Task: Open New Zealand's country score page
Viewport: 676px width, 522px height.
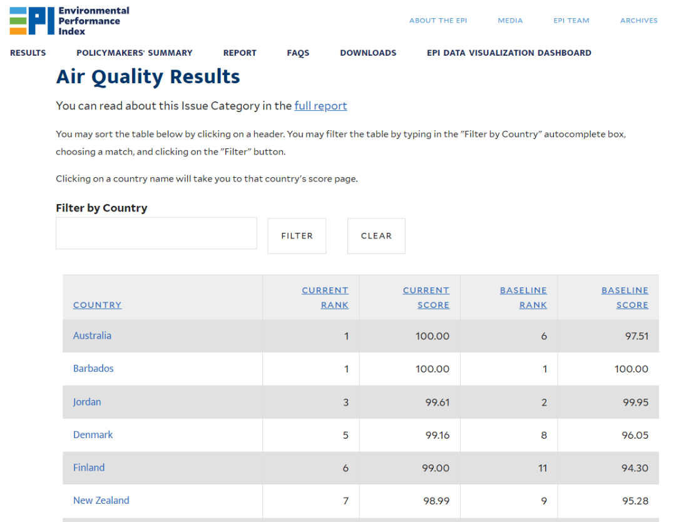Action: pyautogui.click(x=101, y=500)
